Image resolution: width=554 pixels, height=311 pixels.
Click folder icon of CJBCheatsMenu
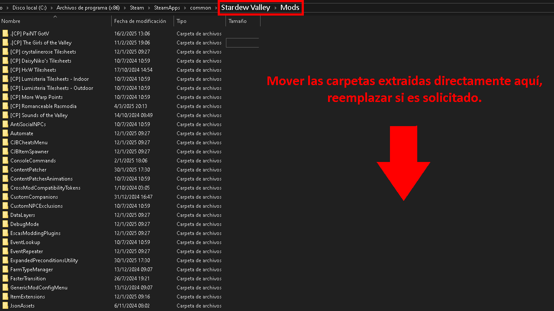coord(5,143)
